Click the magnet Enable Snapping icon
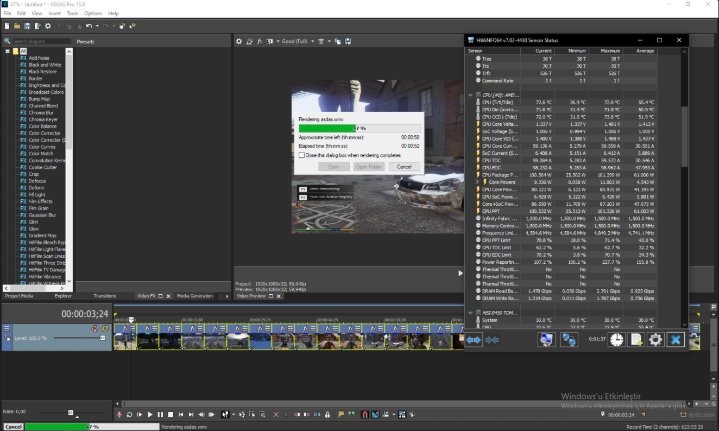Image resolution: width=719 pixels, height=431 pixels. point(365,415)
